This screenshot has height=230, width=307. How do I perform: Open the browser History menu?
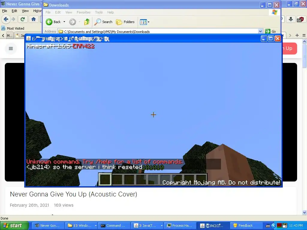tap(37, 11)
